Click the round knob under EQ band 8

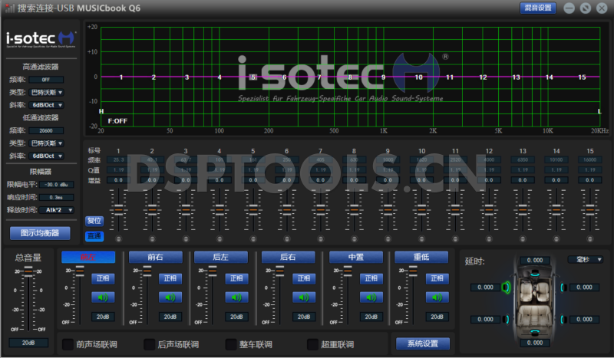click(x=355, y=238)
